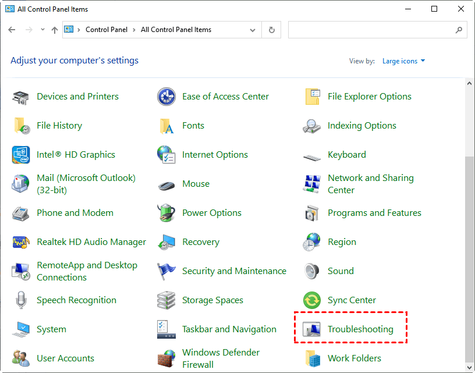Image resolution: width=475 pixels, height=373 pixels.
Task: Click the Security and Maintenance flag icon
Action: click(x=166, y=271)
